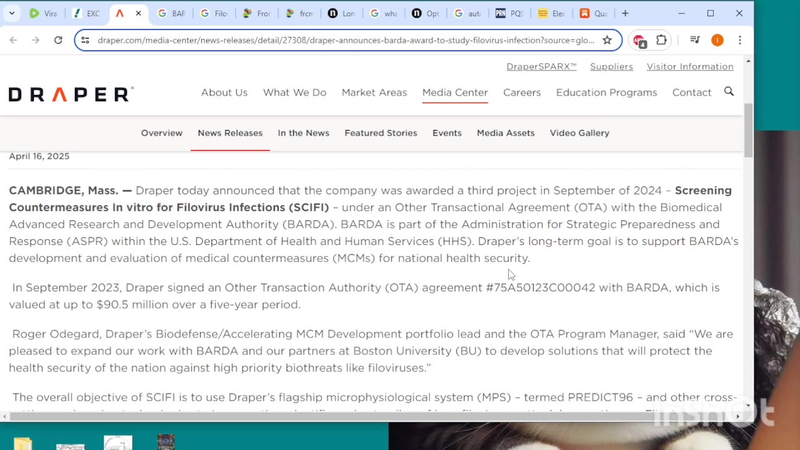Switch to the Google 'BAR' tab
This screenshot has width=800, height=450.
pos(171,13)
